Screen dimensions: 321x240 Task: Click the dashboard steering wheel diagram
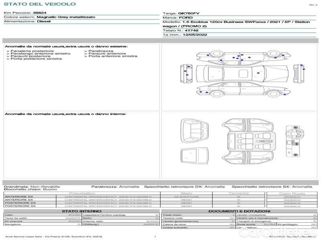point(295,141)
